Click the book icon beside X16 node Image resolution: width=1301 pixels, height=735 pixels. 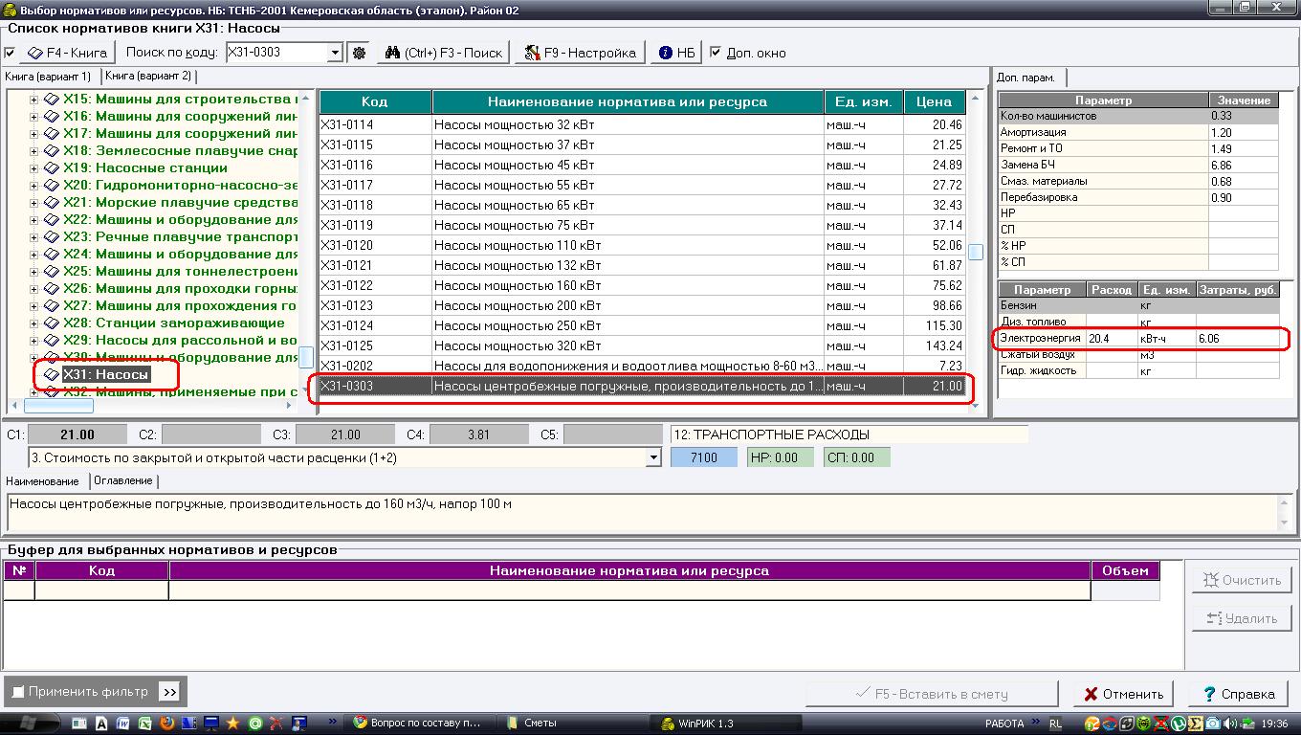coord(52,117)
